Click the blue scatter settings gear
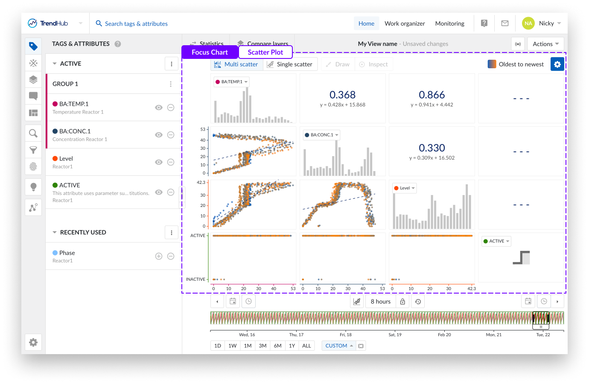 pyautogui.click(x=557, y=64)
